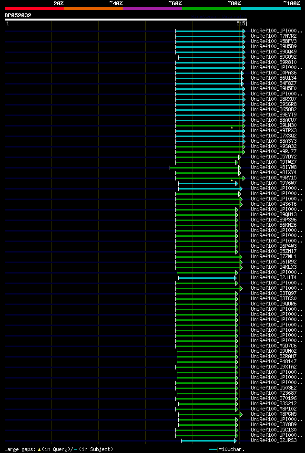Image resolution: width=305 pixels, height=453 pixels.
Task: Choose the UniRef100_Q7XSQ2 entry
Action: [x=274, y=136]
